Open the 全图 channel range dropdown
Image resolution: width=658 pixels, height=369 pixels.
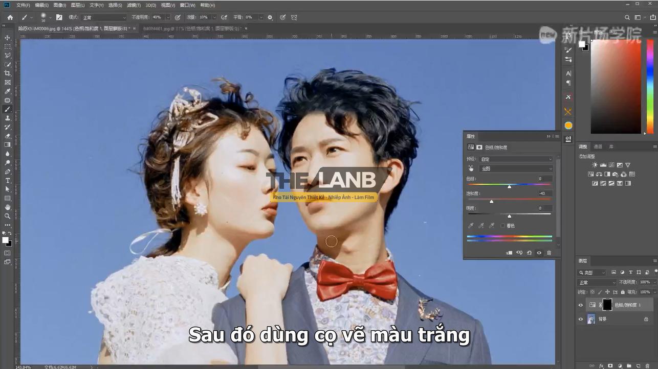516,168
